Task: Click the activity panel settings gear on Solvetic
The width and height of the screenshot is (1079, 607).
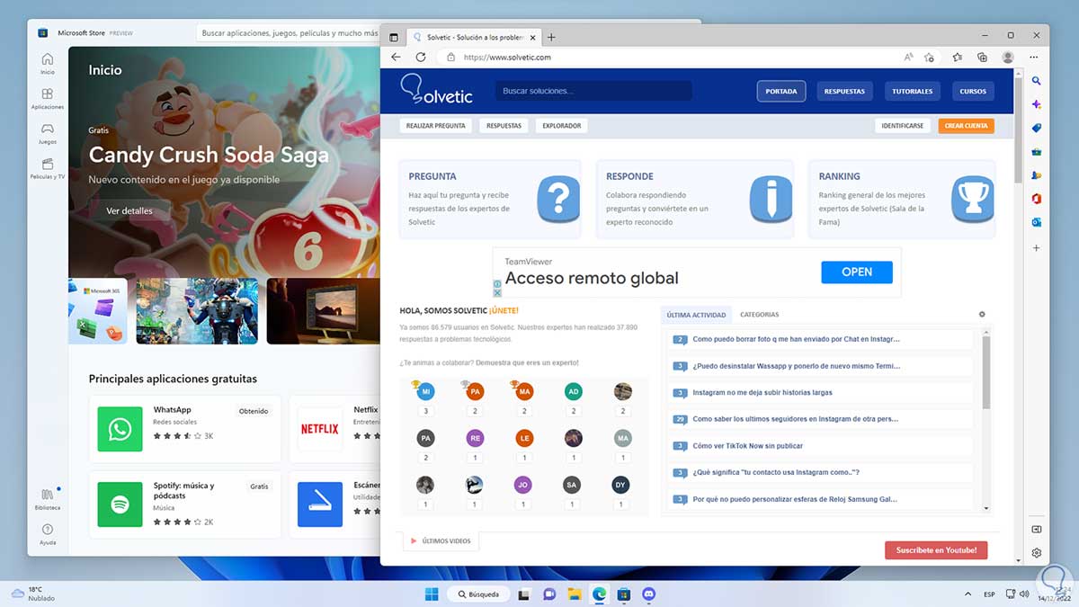Action: [x=982, y=315]
